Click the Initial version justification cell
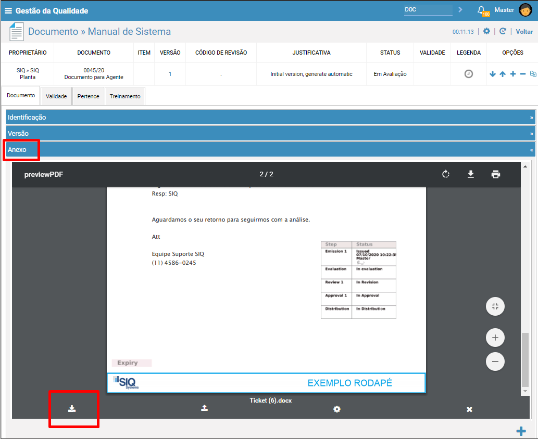538x439 pixels. [311, 74]
